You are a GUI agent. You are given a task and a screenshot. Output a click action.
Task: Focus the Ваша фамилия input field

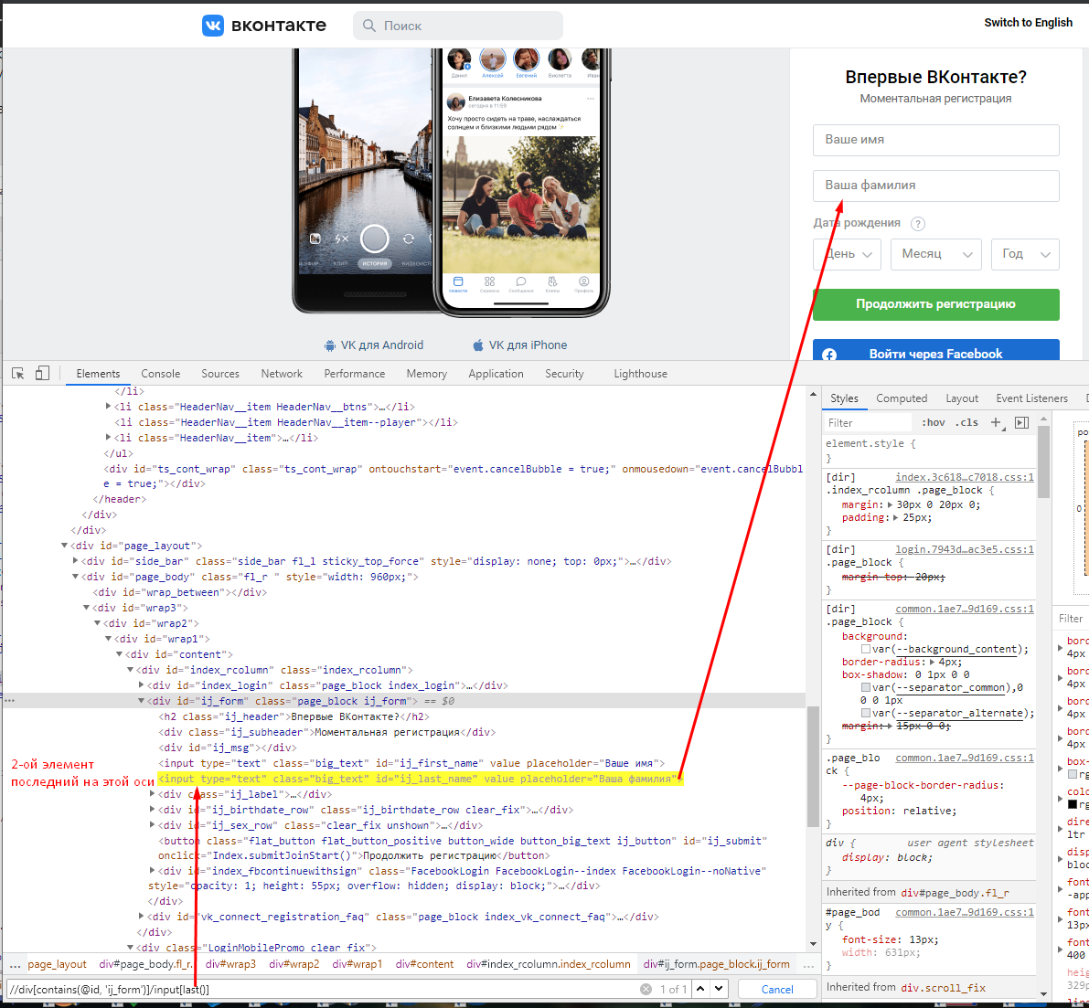point(936,186)
